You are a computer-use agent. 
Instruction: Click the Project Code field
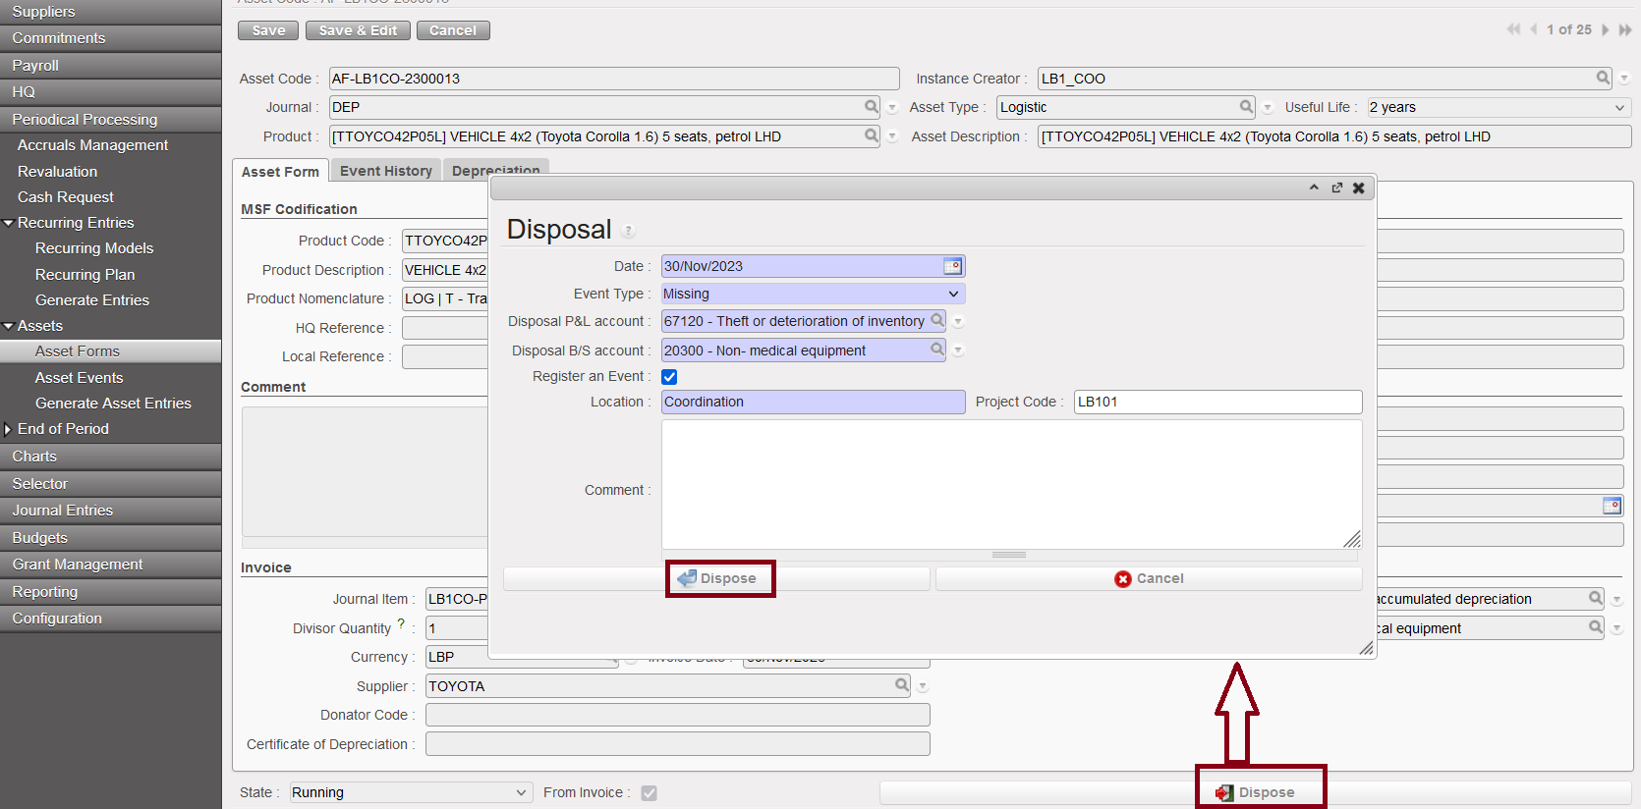tap(1217, 402)
